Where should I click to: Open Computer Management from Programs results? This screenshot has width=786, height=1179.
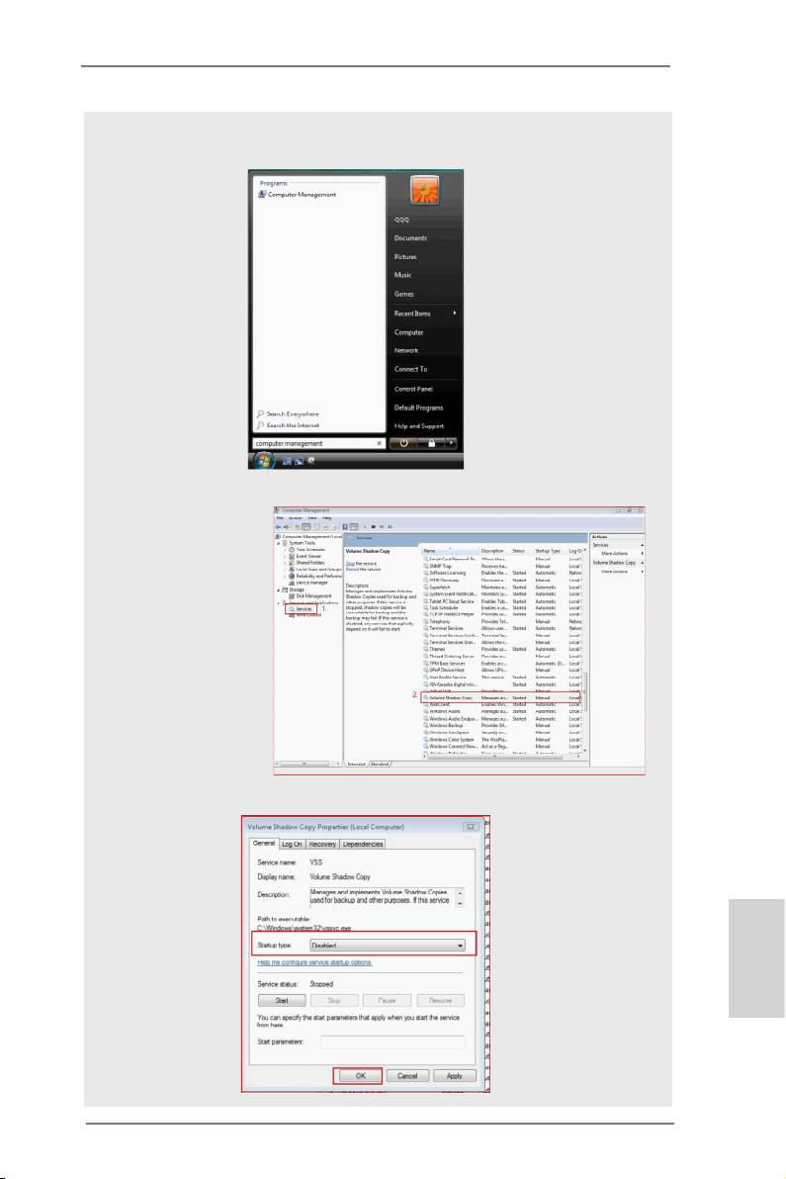(x=298, y=195)
